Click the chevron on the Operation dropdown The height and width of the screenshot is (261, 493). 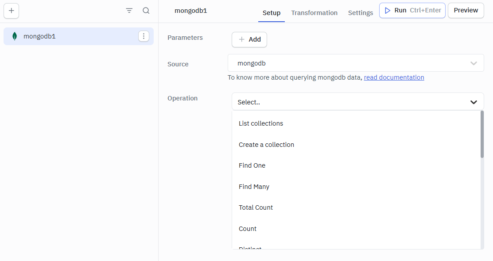tap(474, 102)
